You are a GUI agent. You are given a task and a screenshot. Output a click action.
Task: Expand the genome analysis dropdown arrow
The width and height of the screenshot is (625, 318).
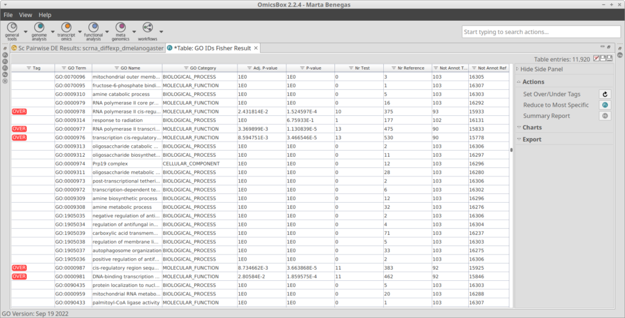[x=52, y=31]
